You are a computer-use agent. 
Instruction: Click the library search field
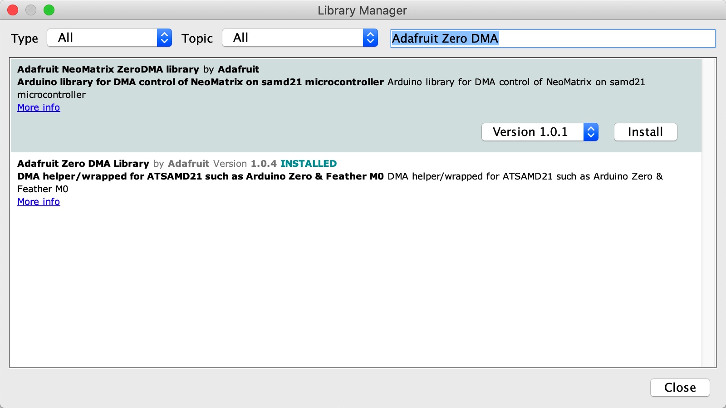coord(553,39)
